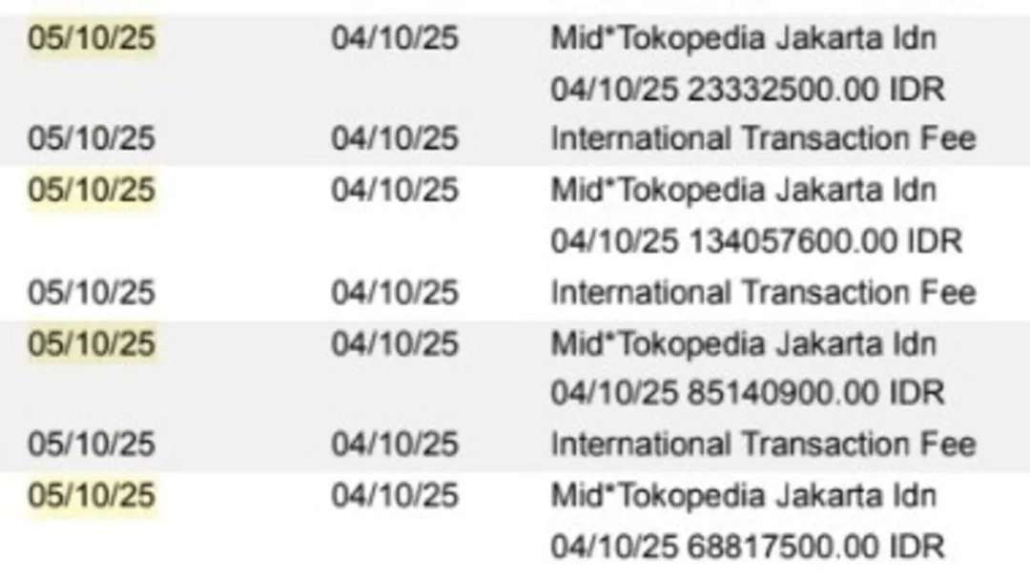Click the 134057600.00 IDR amount line
The image size is (1030, 579).
[755, 241]
